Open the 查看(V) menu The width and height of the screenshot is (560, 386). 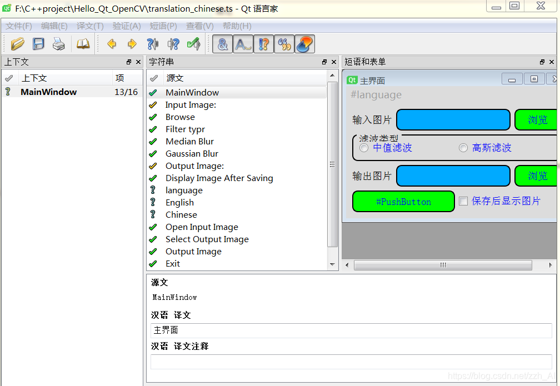(199, 26)
